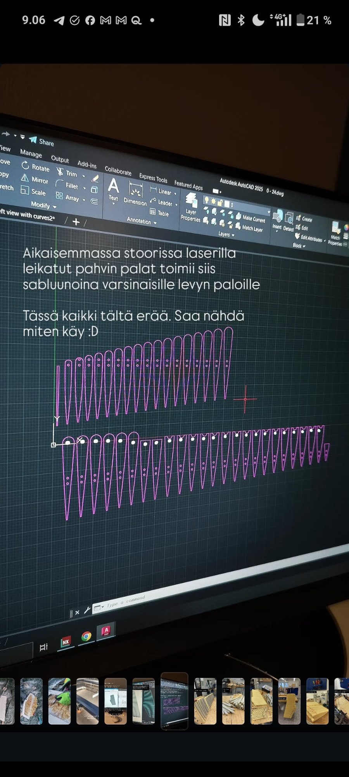Toggle the layer on/off lightbulb

pos(207,200)
